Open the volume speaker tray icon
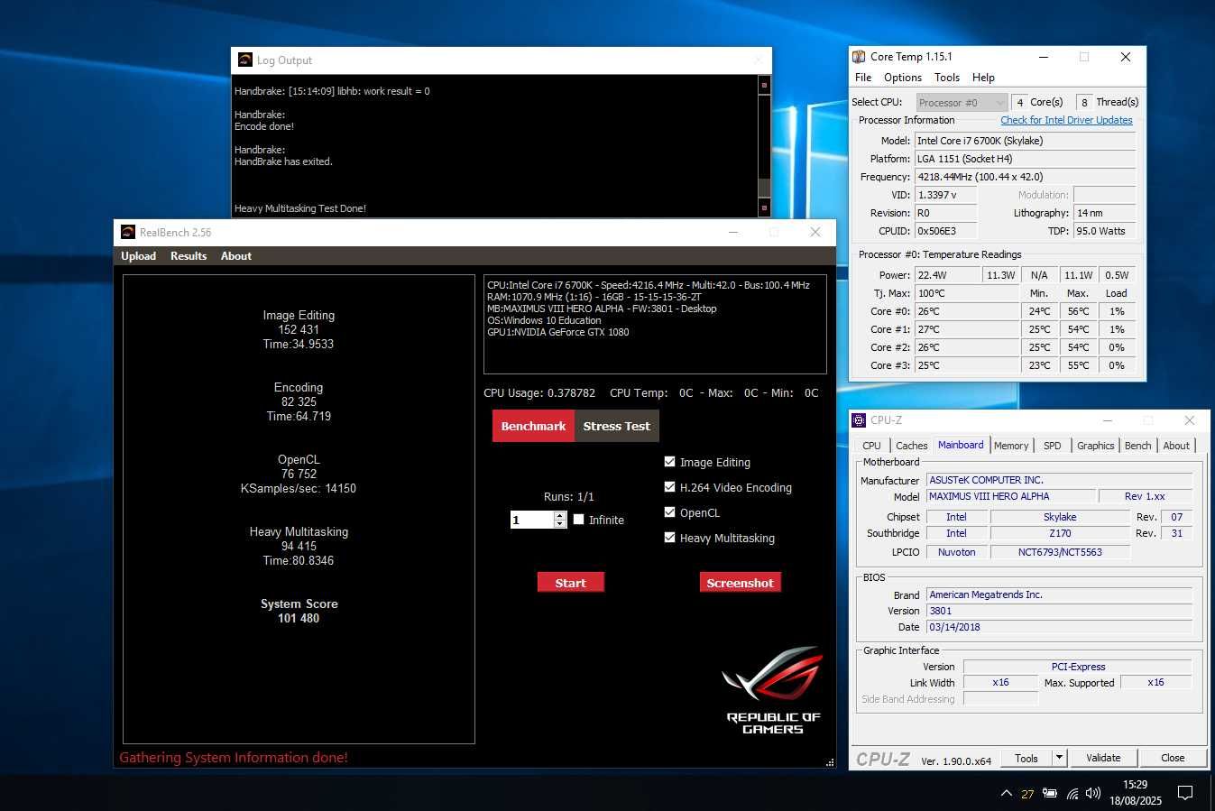1215x811 pixels. [1093, 794]
